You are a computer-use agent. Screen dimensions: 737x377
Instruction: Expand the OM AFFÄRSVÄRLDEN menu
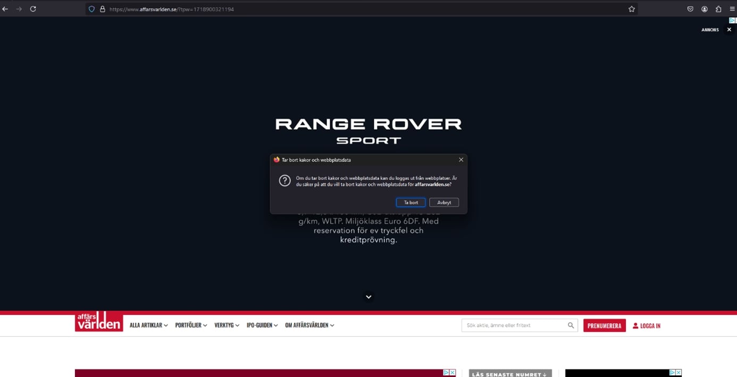pyautogui.click(x=309, y=325)
